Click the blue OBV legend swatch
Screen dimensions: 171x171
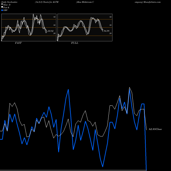tap(2, 10)
